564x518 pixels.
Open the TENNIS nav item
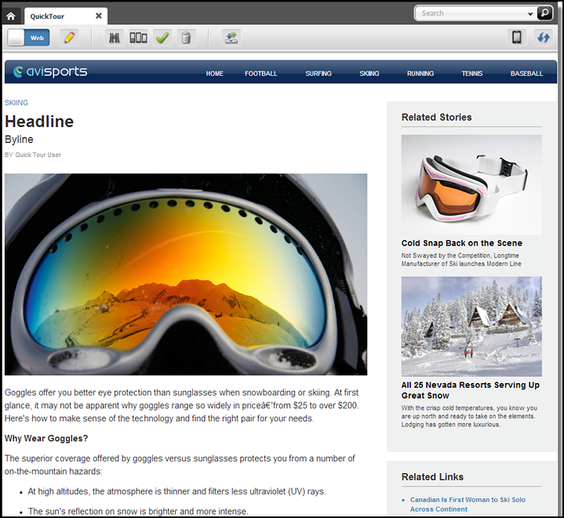(472, 74)
